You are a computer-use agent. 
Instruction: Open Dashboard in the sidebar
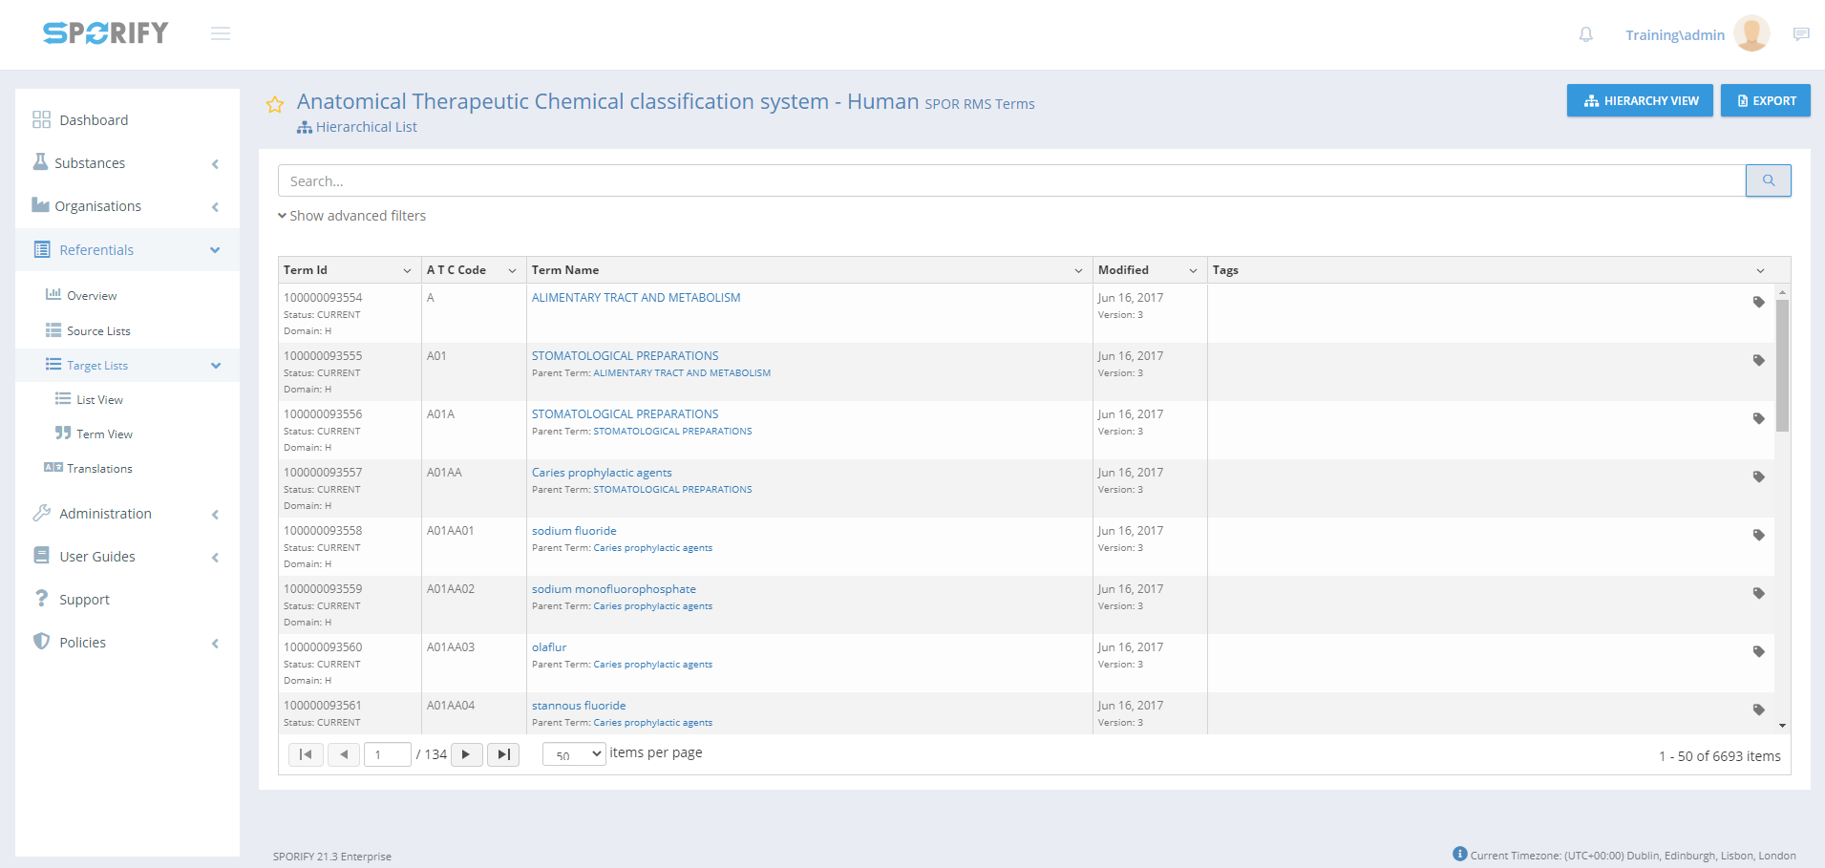(x=94, y=120)
